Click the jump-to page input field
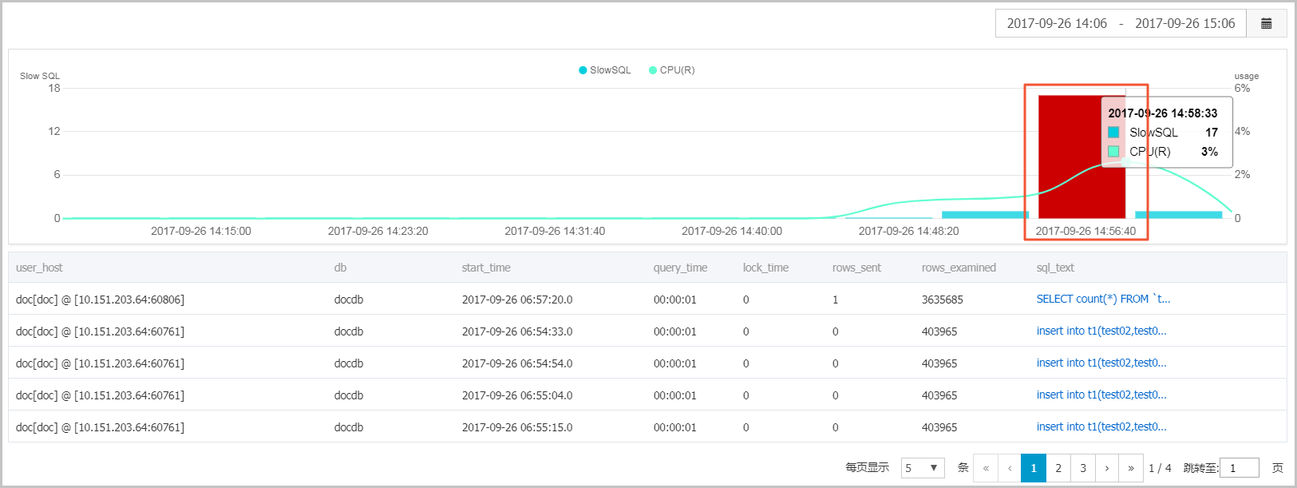This screenshot has height=488, width=1297. coord(1240,468)
